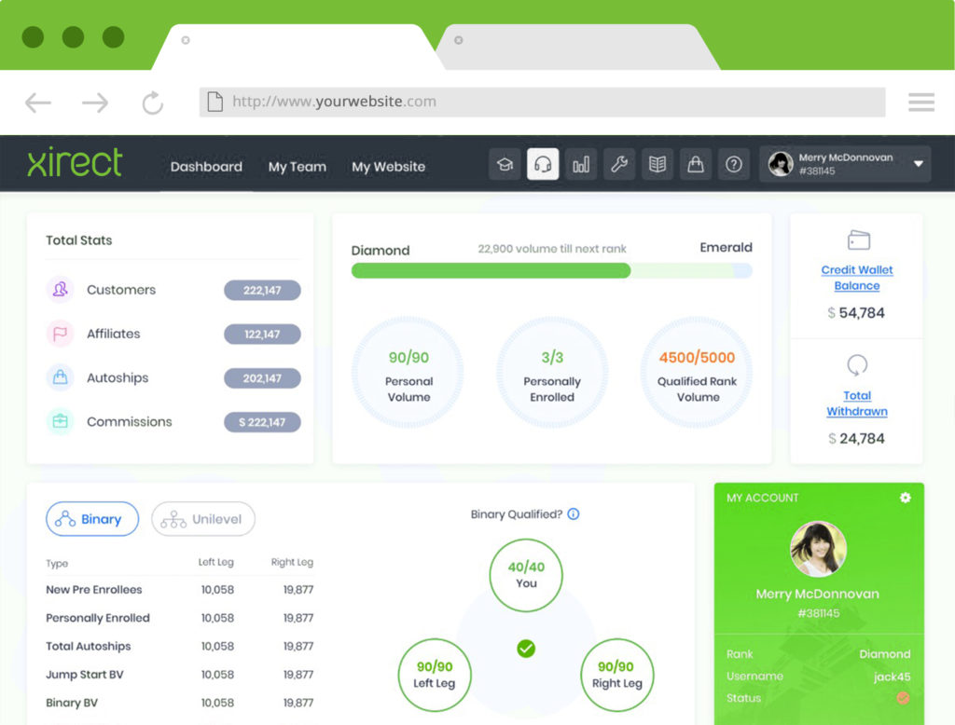Open the headset support icon
The width and height of the screenshot is (955, 725).
(543, 164)
